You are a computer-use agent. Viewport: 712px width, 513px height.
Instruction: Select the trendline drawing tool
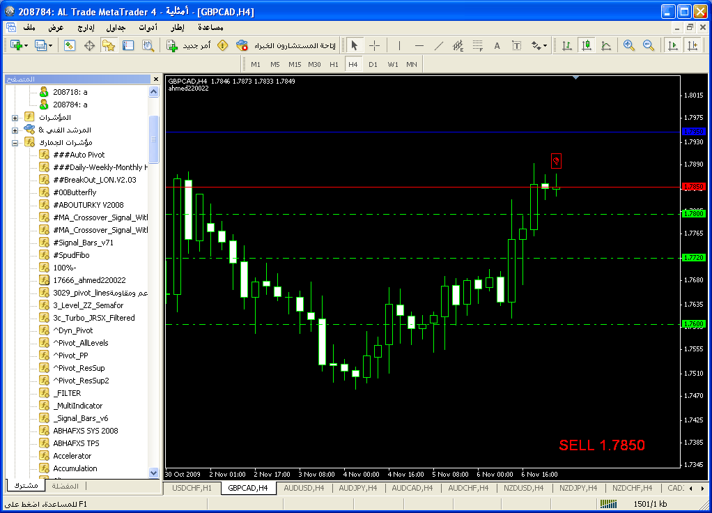(x=439, y=45)
